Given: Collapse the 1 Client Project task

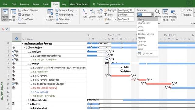Looking at the screenshot, I should click(25, 48).
